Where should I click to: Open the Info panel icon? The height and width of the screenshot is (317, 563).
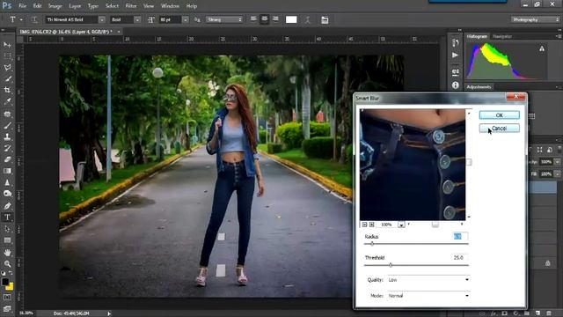click(456, 85)
